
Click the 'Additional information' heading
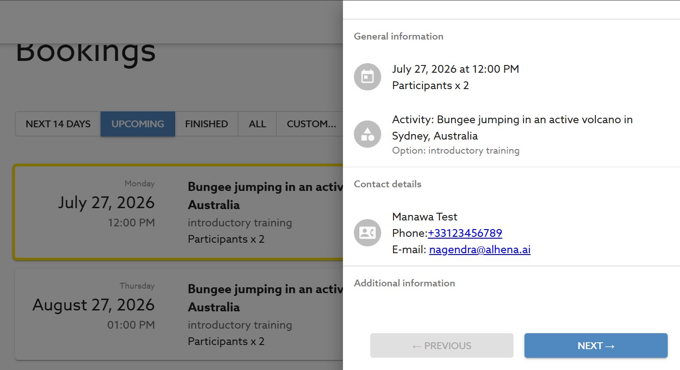[404, 283]
